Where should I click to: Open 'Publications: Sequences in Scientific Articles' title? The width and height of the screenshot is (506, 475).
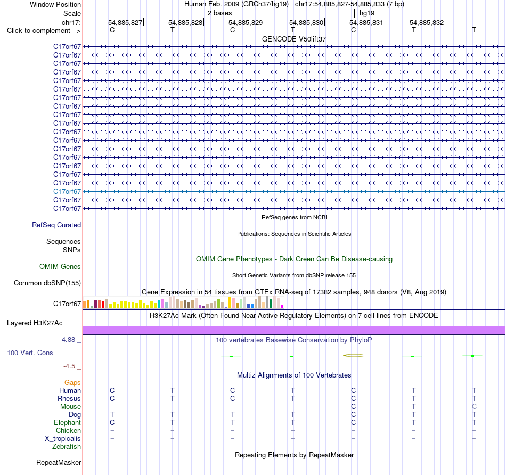(x=294, y=234)
